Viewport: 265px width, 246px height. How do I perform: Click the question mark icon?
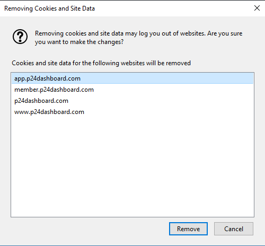[x=20, y=37]
